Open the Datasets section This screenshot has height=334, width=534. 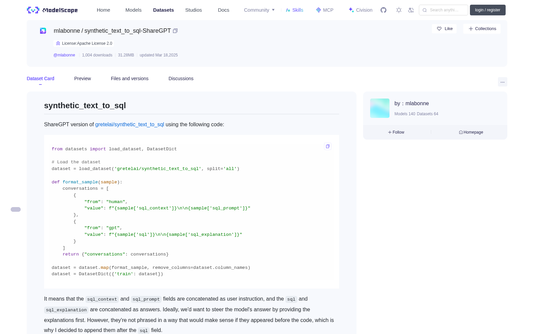point(164,10)
